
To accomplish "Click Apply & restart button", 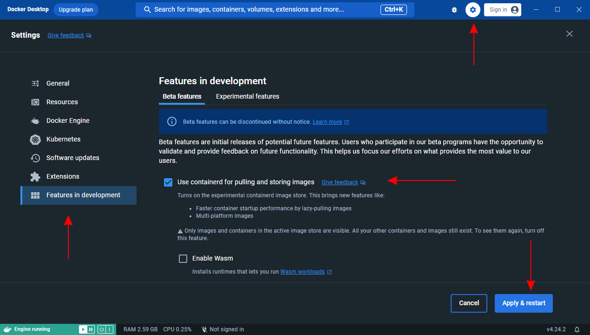I will click(524, 303).
